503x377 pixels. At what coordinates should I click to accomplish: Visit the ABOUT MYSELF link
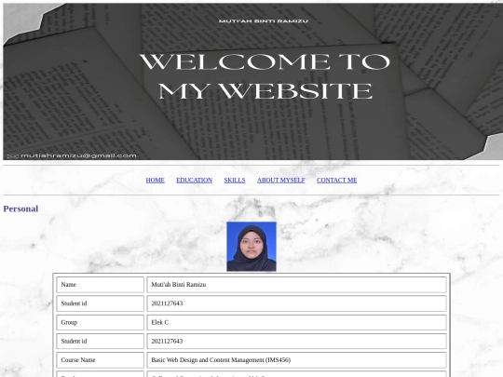pyautogui.click(x=281, y=181)
